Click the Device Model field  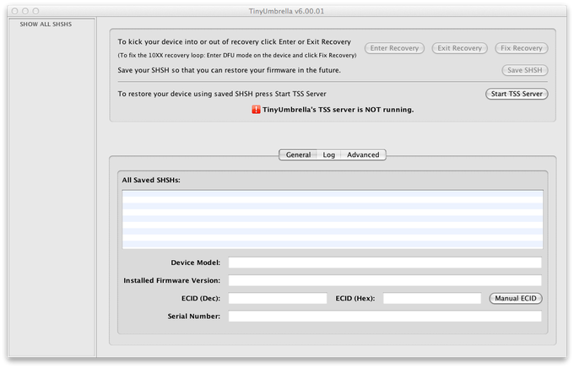tap(385, 262)
